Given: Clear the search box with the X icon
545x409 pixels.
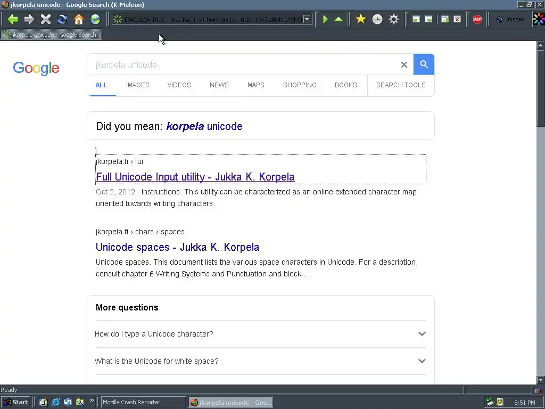Looking at the screenshot, I should pyautogui.click(x=404, y=64).
